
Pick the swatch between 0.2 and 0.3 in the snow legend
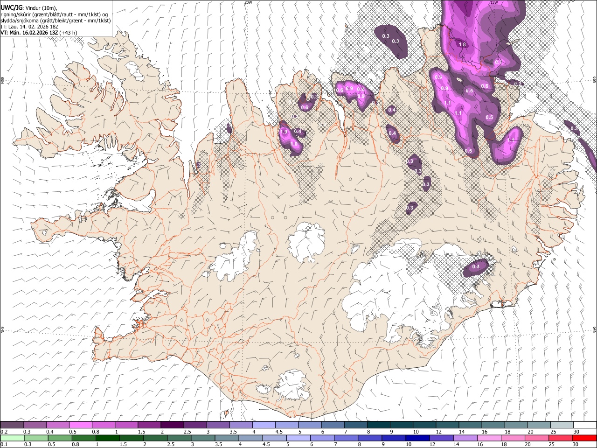click(12, 425)
